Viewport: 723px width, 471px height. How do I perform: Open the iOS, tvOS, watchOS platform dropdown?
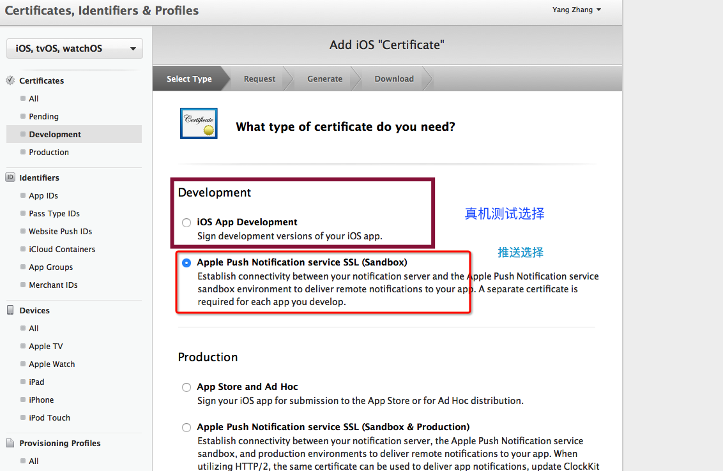tap(75, 49)
